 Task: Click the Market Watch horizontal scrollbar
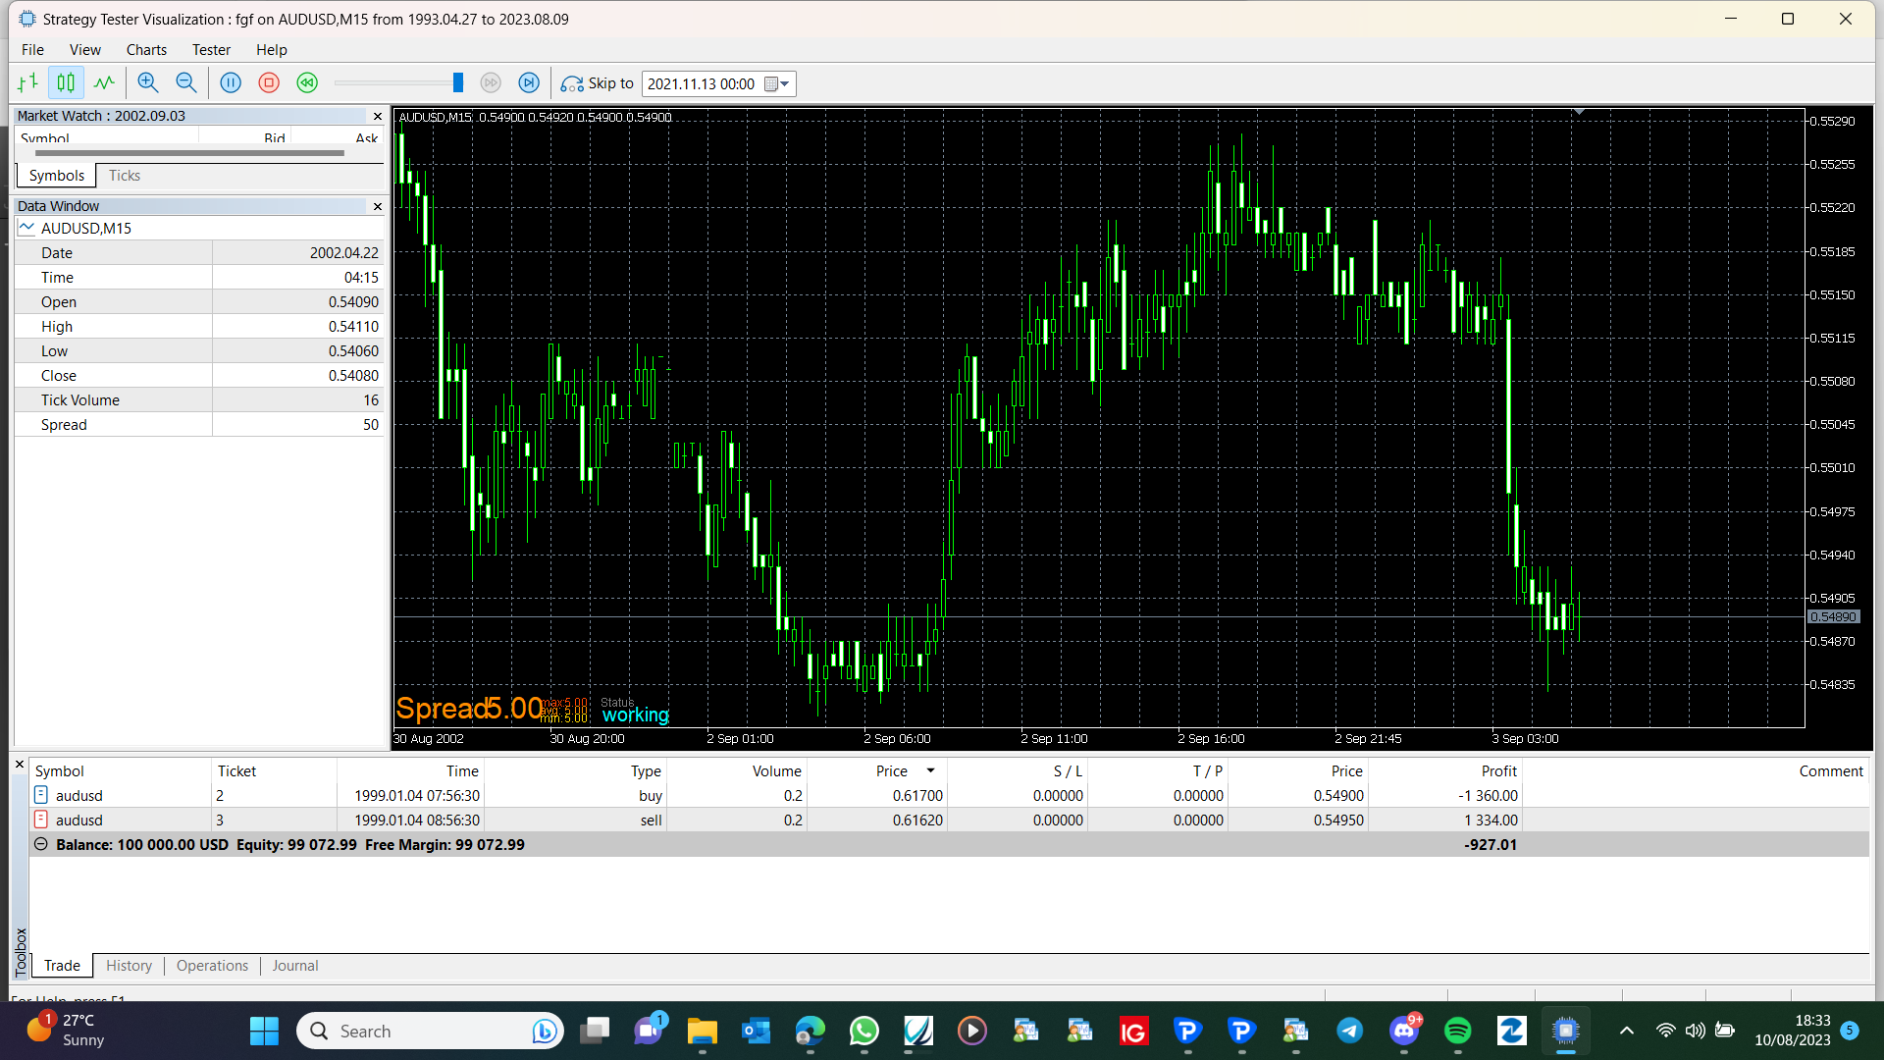(x=189, y=153)
